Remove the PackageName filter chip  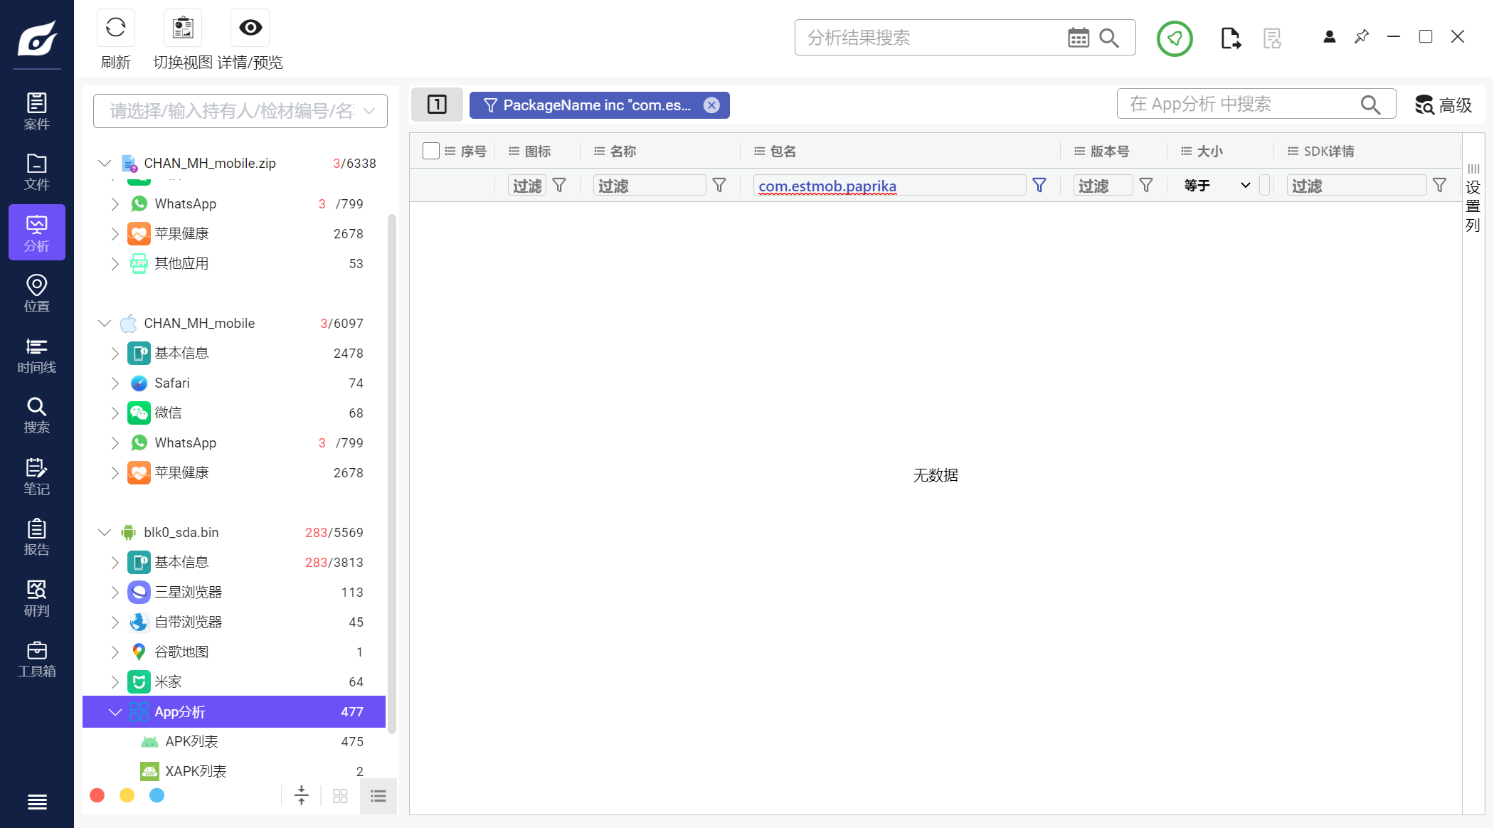711,105
